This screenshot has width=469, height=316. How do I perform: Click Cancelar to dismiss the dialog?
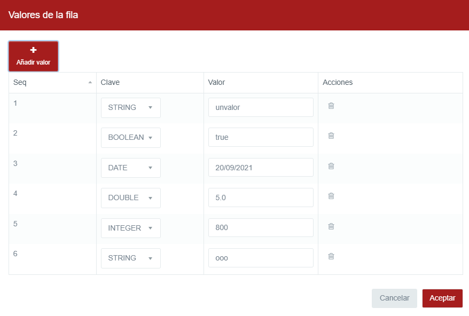pyautogui.click(x=394, y=298)
